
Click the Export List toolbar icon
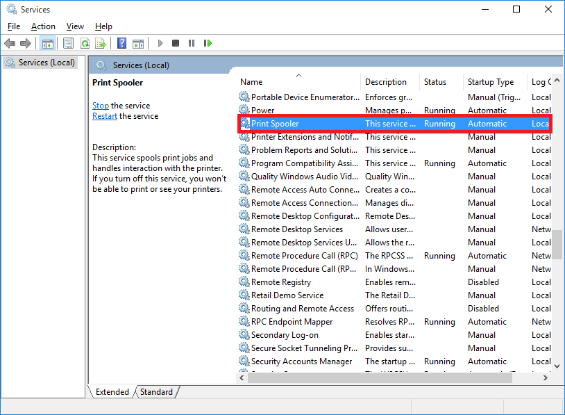101,43
